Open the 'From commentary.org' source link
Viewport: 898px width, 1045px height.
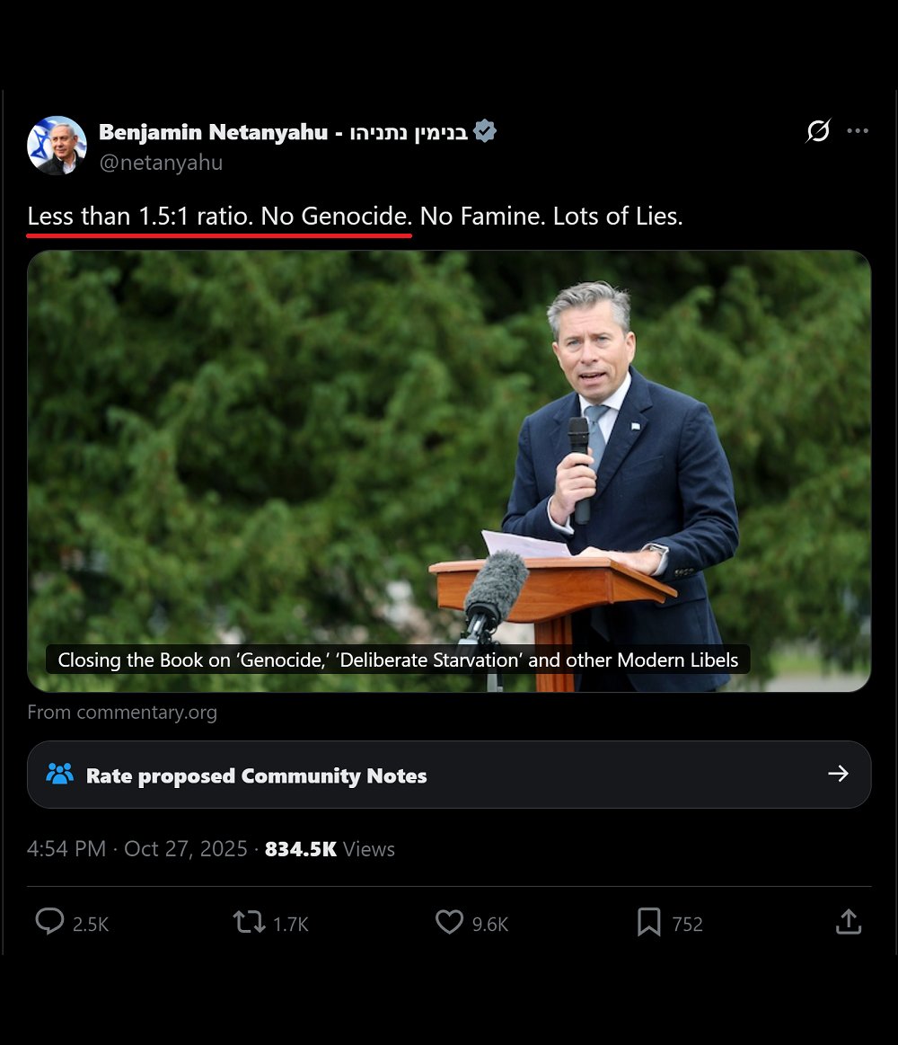(122, 713)
